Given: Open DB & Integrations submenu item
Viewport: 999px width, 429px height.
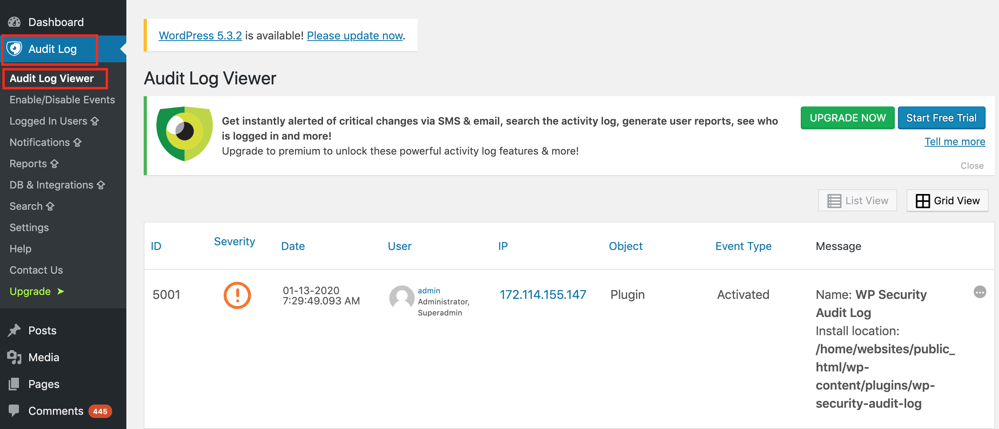Looking at the screenshot, I should 52,185.
